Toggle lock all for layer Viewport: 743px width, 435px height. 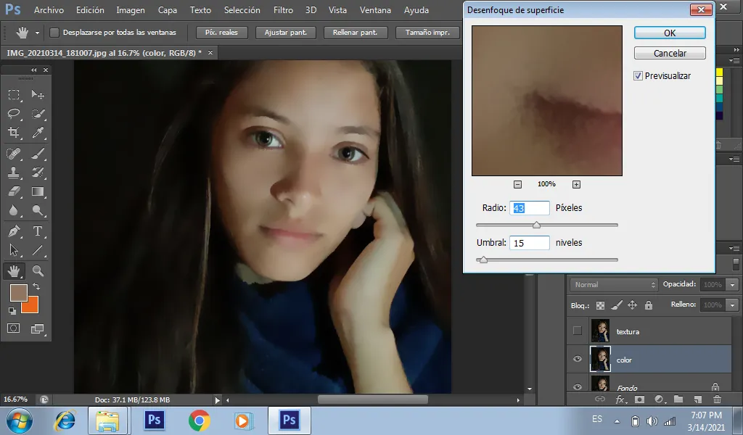(648, 305)
